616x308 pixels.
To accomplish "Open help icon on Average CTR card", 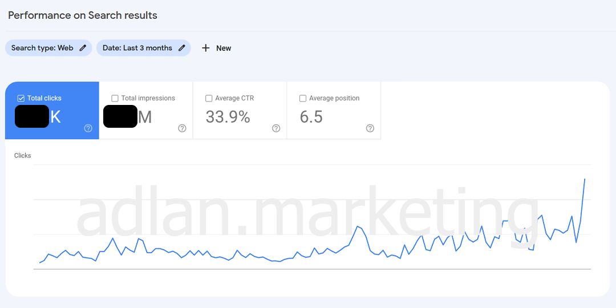I will [276, 128].
